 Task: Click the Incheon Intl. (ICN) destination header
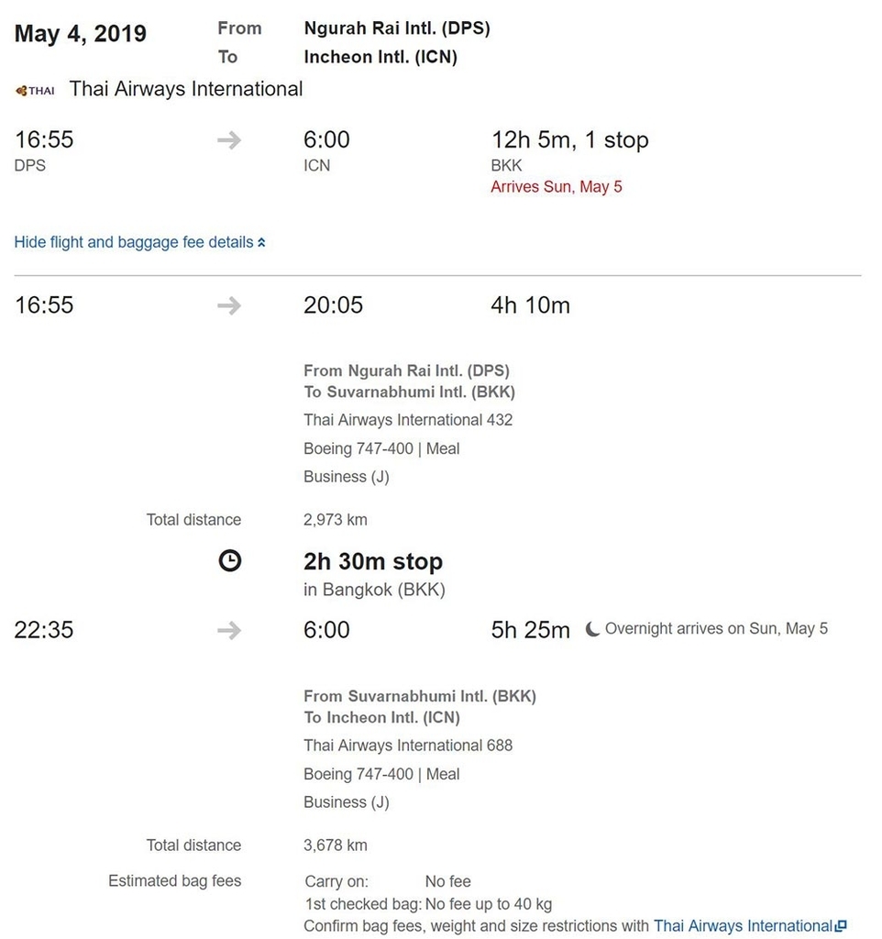(x=380, y=57)
